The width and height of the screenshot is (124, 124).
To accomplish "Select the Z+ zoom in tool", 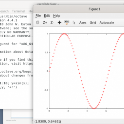I will [45, 23].
